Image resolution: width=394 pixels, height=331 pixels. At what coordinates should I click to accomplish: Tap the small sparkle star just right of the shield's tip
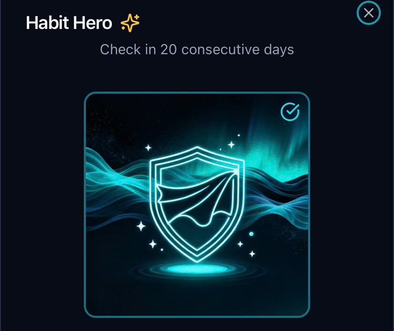[240, 244]
